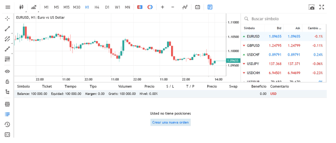Click the Balance: 100 000.00 value
336x143 pixels.
(x=32, y=94)
